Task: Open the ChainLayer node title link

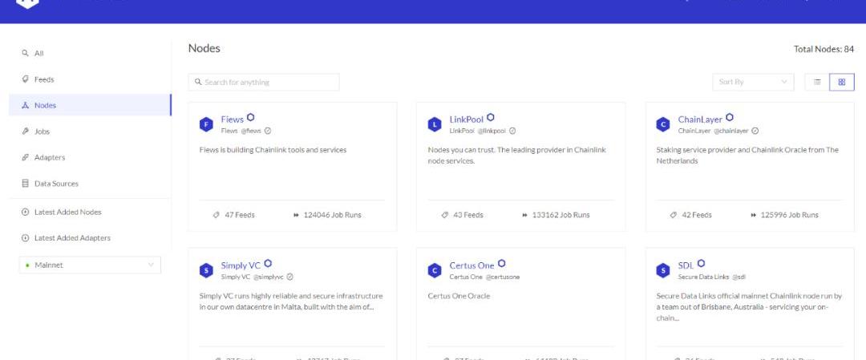Action: tap(700, 119)
